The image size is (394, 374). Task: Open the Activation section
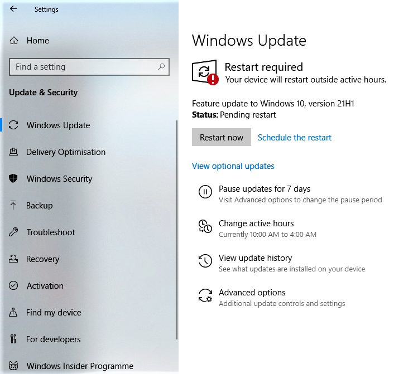(45, 285)
